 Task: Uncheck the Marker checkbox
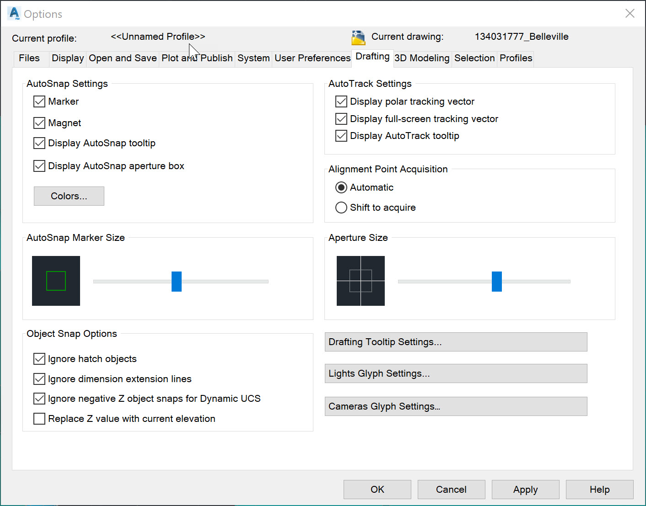coord(39,101)
